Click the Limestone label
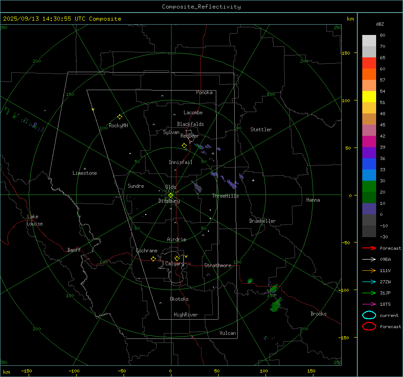This screenshot has height=377, width=403. pyautogui.click(x=85, y=173)
